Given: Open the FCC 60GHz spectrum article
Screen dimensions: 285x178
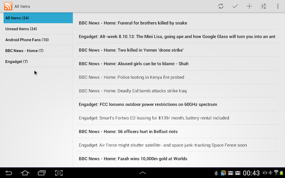Looking at the screenshot, I should [x=177, y=104].
